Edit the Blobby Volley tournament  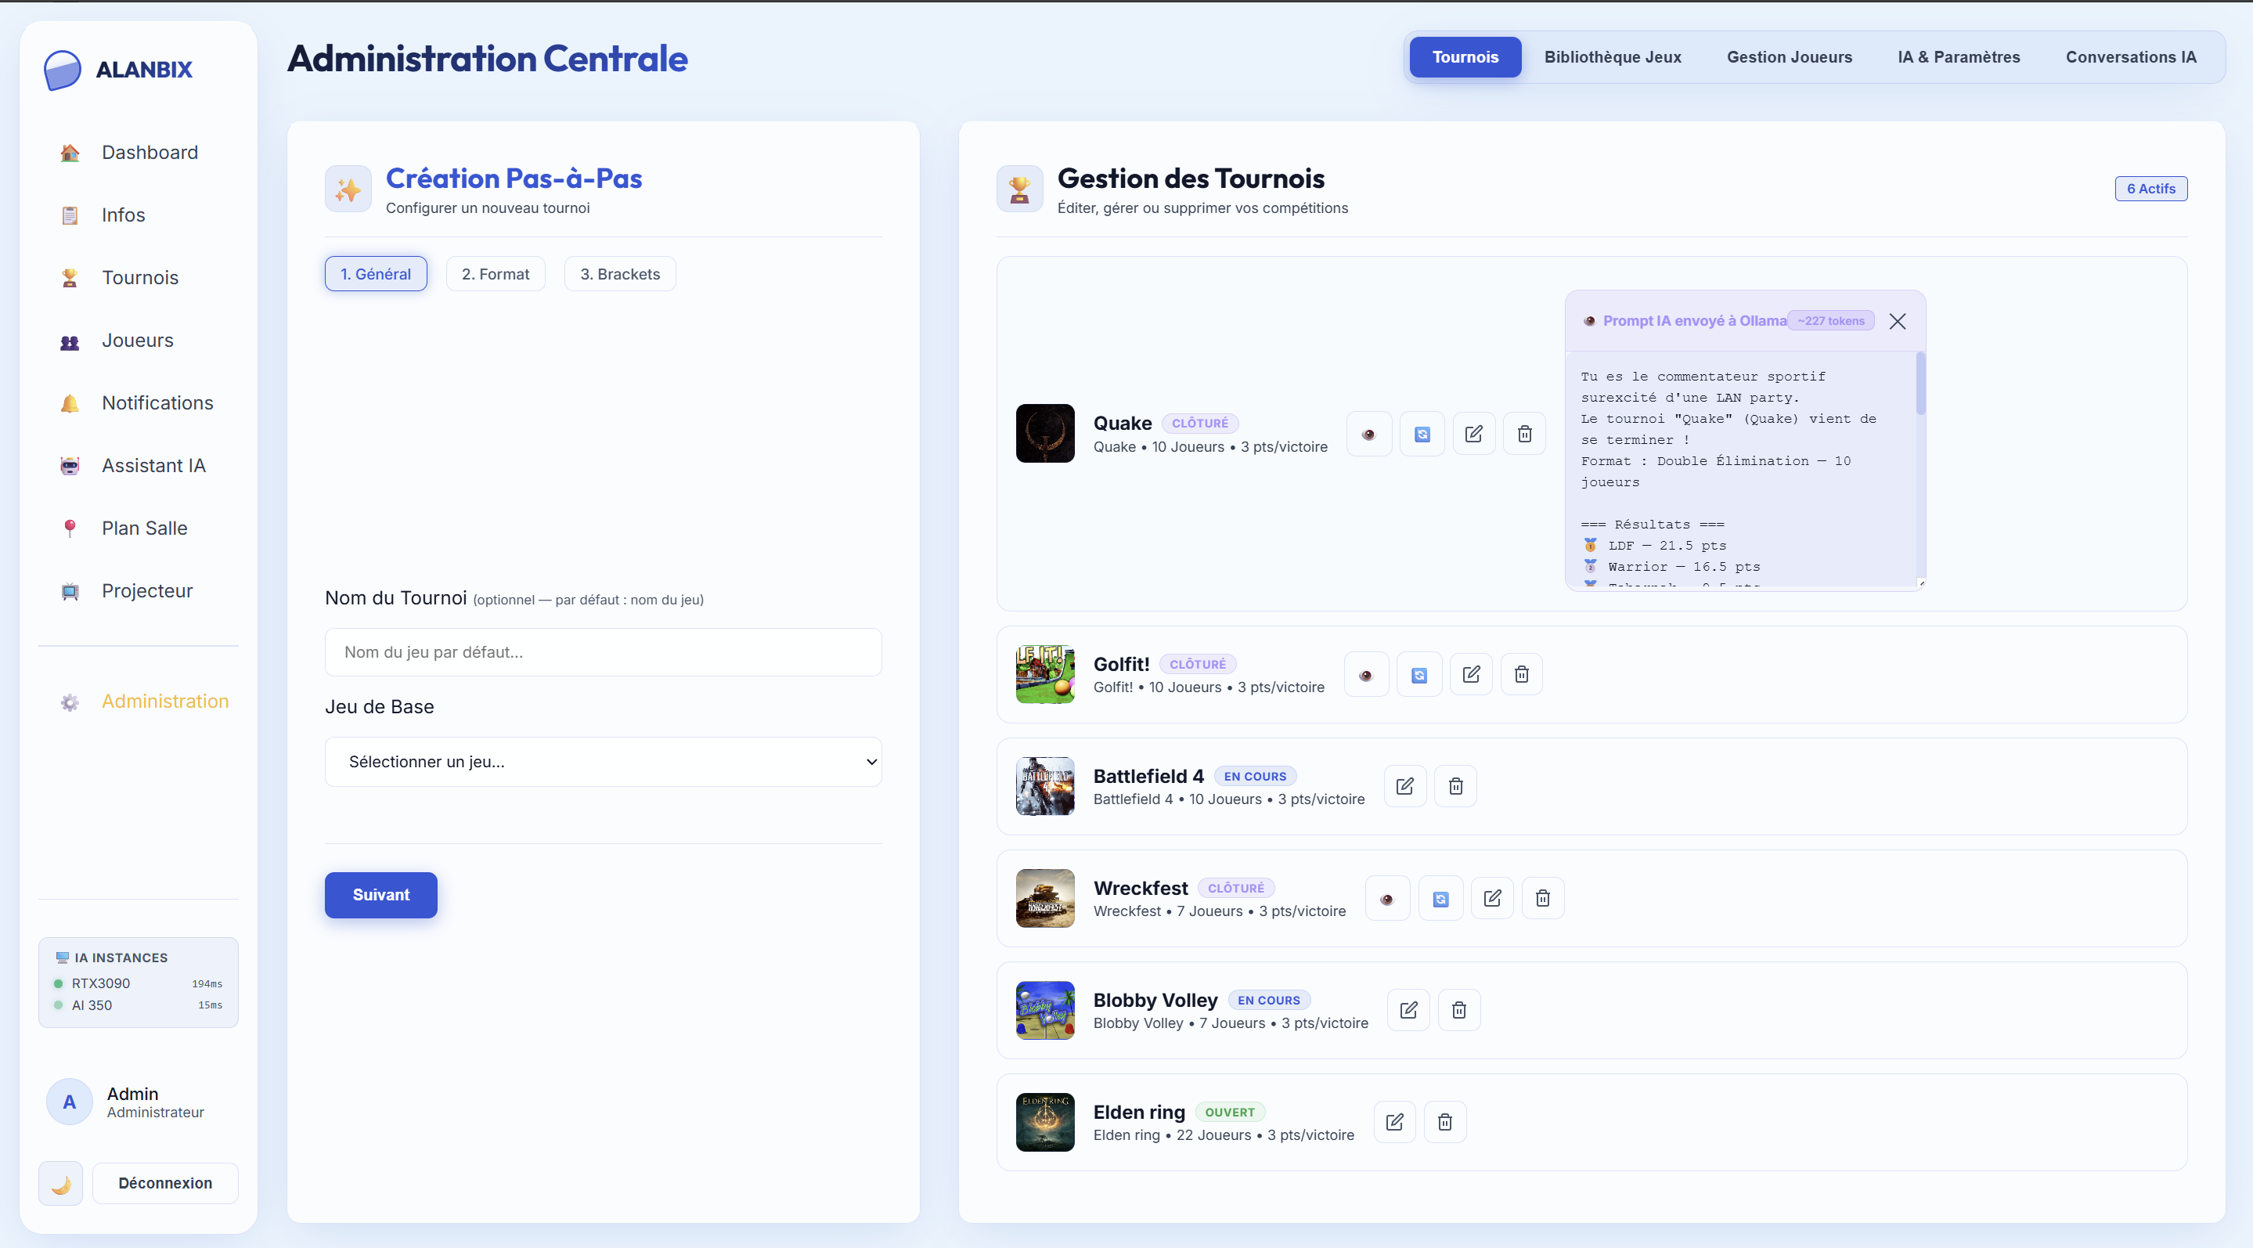(x=1408, y=1010)
